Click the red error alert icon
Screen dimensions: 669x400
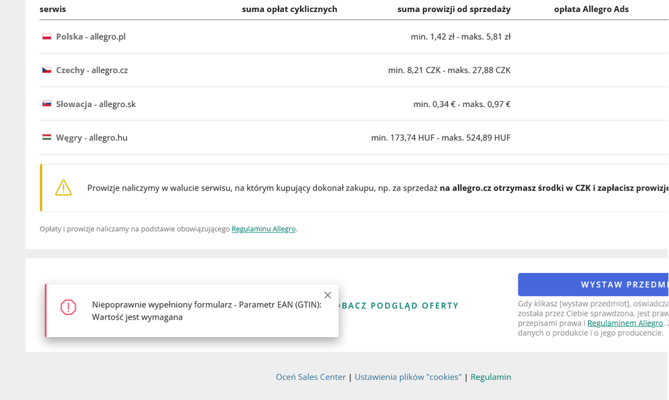(x=68, y=308)
